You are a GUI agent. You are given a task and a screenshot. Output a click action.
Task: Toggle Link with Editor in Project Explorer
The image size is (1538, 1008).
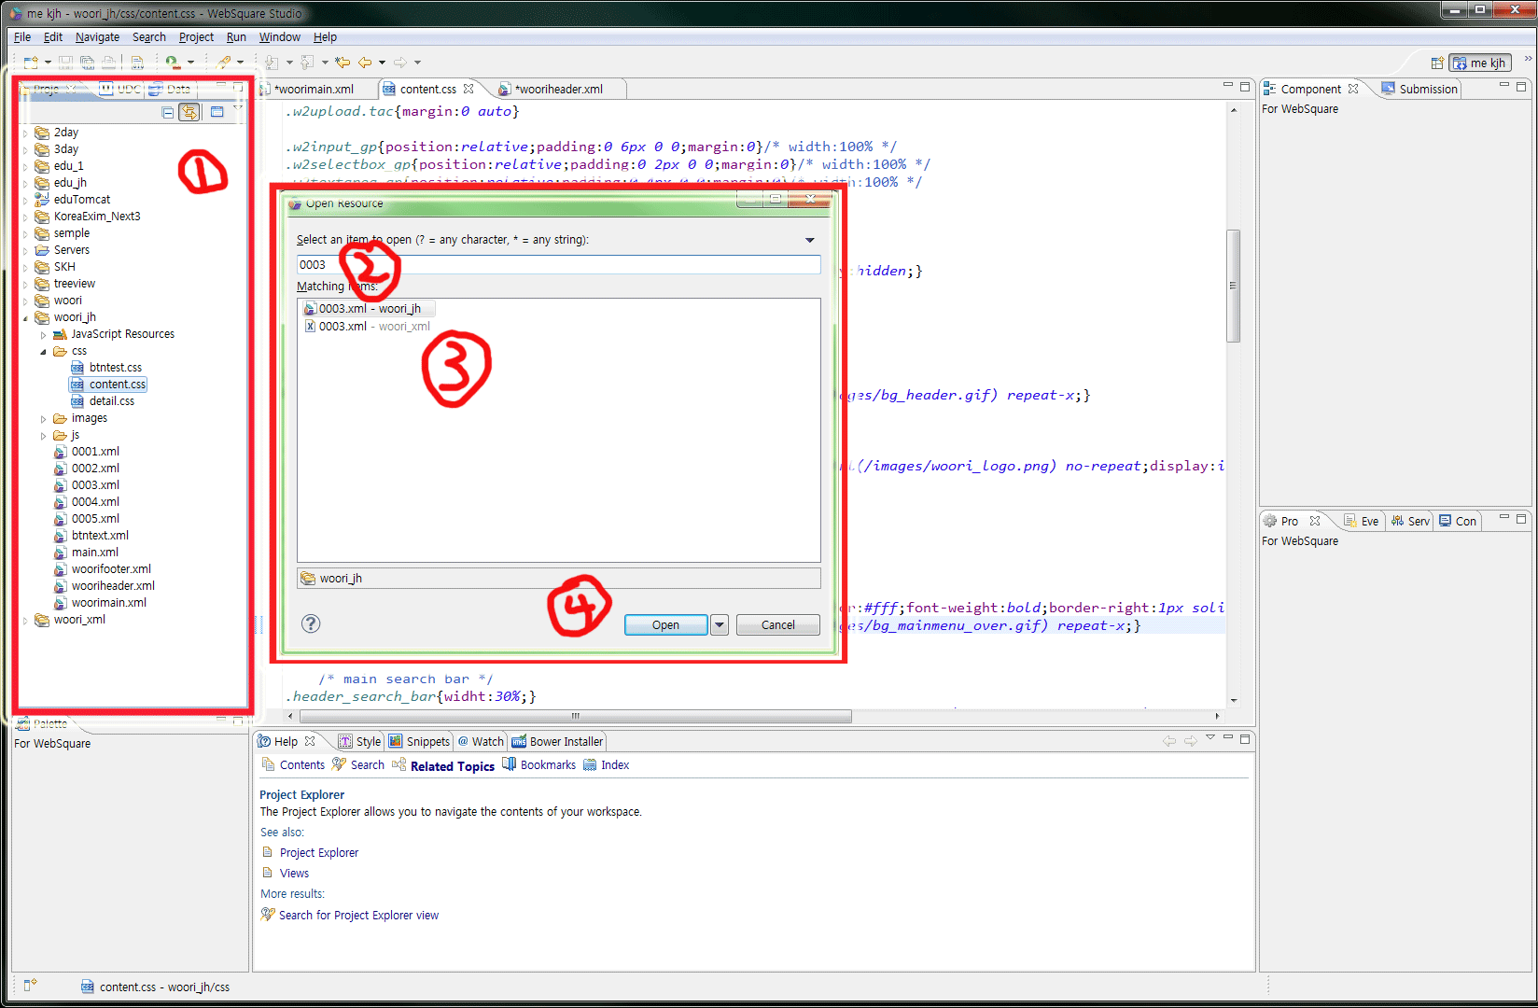[189, 112]
